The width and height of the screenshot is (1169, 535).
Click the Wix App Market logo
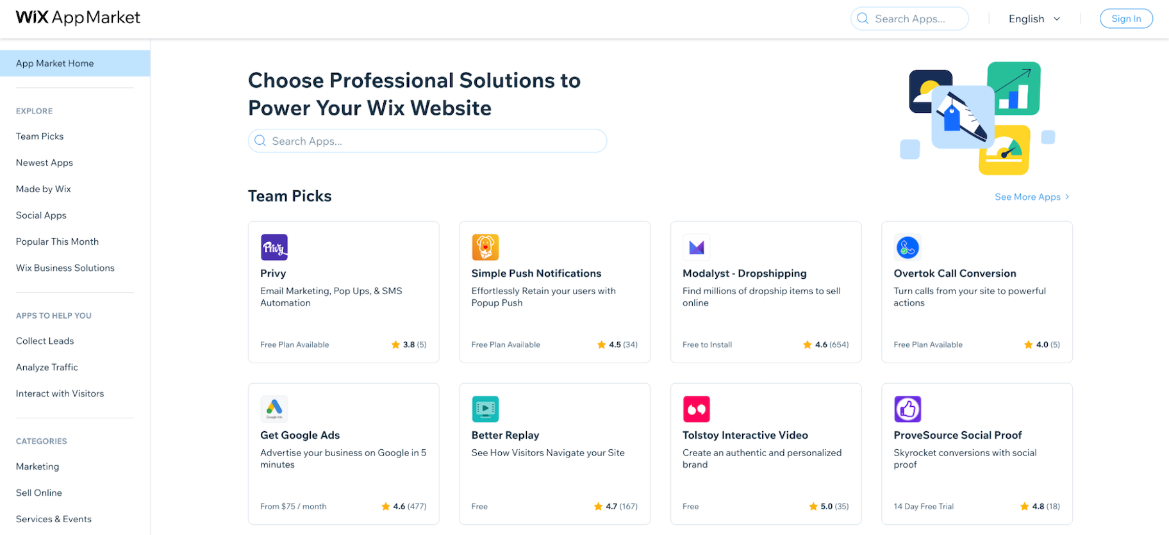click(77, 18)
